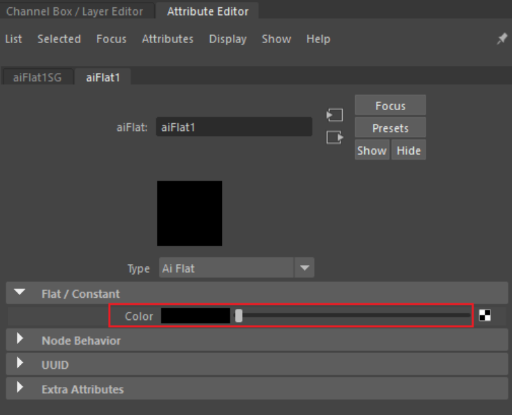Open the Attributes menu
Screen dimensions: 512x415
pos(167,39)
